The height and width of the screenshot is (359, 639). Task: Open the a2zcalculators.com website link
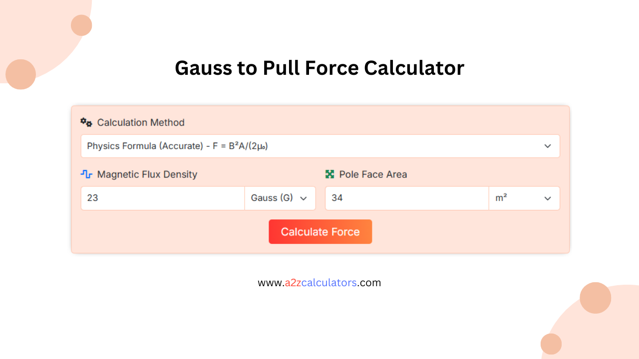click(x=319, y=283)
